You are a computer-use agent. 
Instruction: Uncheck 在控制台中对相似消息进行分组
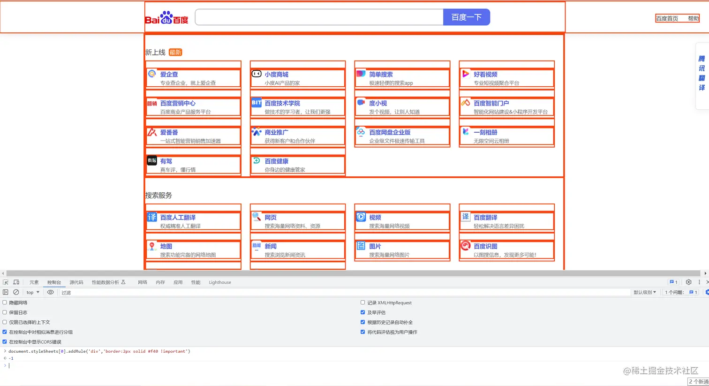tap(5, 332)
